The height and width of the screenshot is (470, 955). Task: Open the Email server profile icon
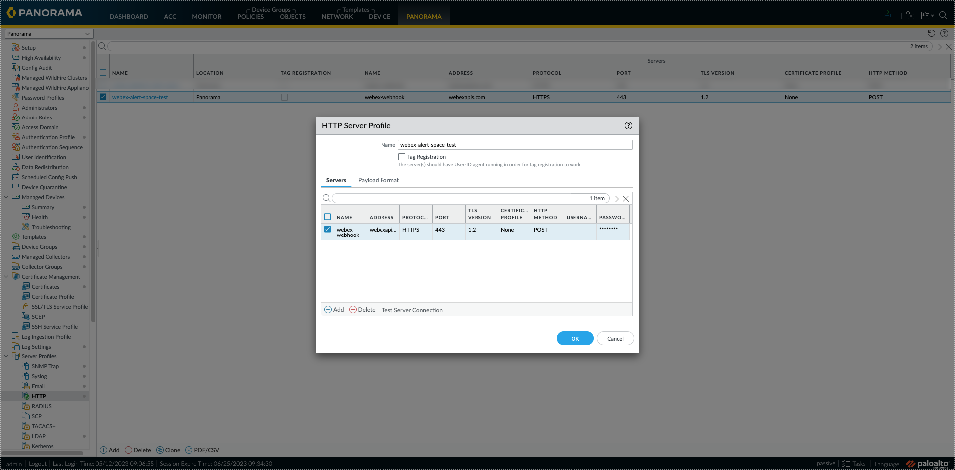26,386
